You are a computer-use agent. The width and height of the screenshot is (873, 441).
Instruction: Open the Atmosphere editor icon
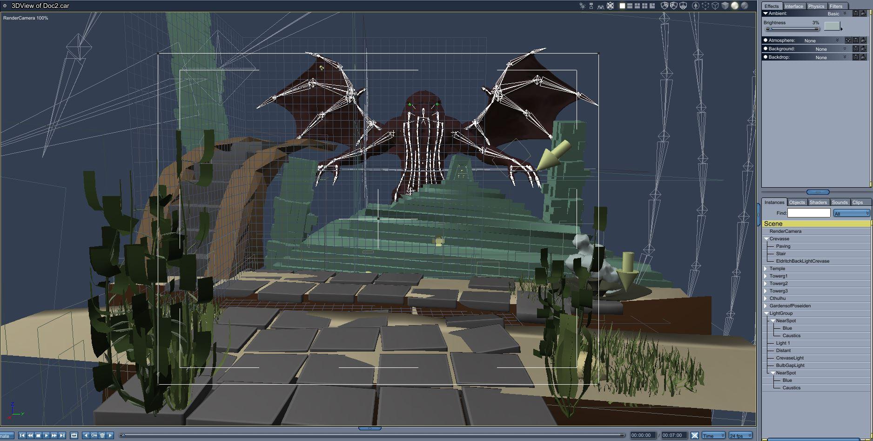pyautogui.click(x=848, y=41)
